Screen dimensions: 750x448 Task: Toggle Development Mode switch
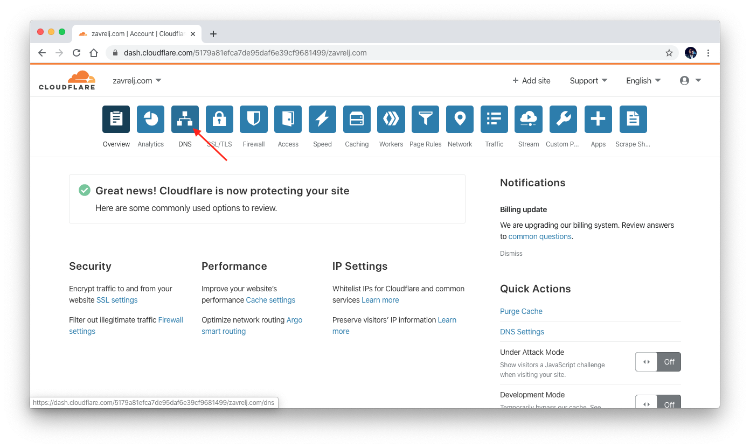coord(658,402)
